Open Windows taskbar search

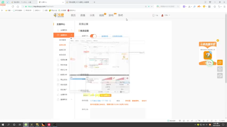pyautogui.click(x=9, y=124)
